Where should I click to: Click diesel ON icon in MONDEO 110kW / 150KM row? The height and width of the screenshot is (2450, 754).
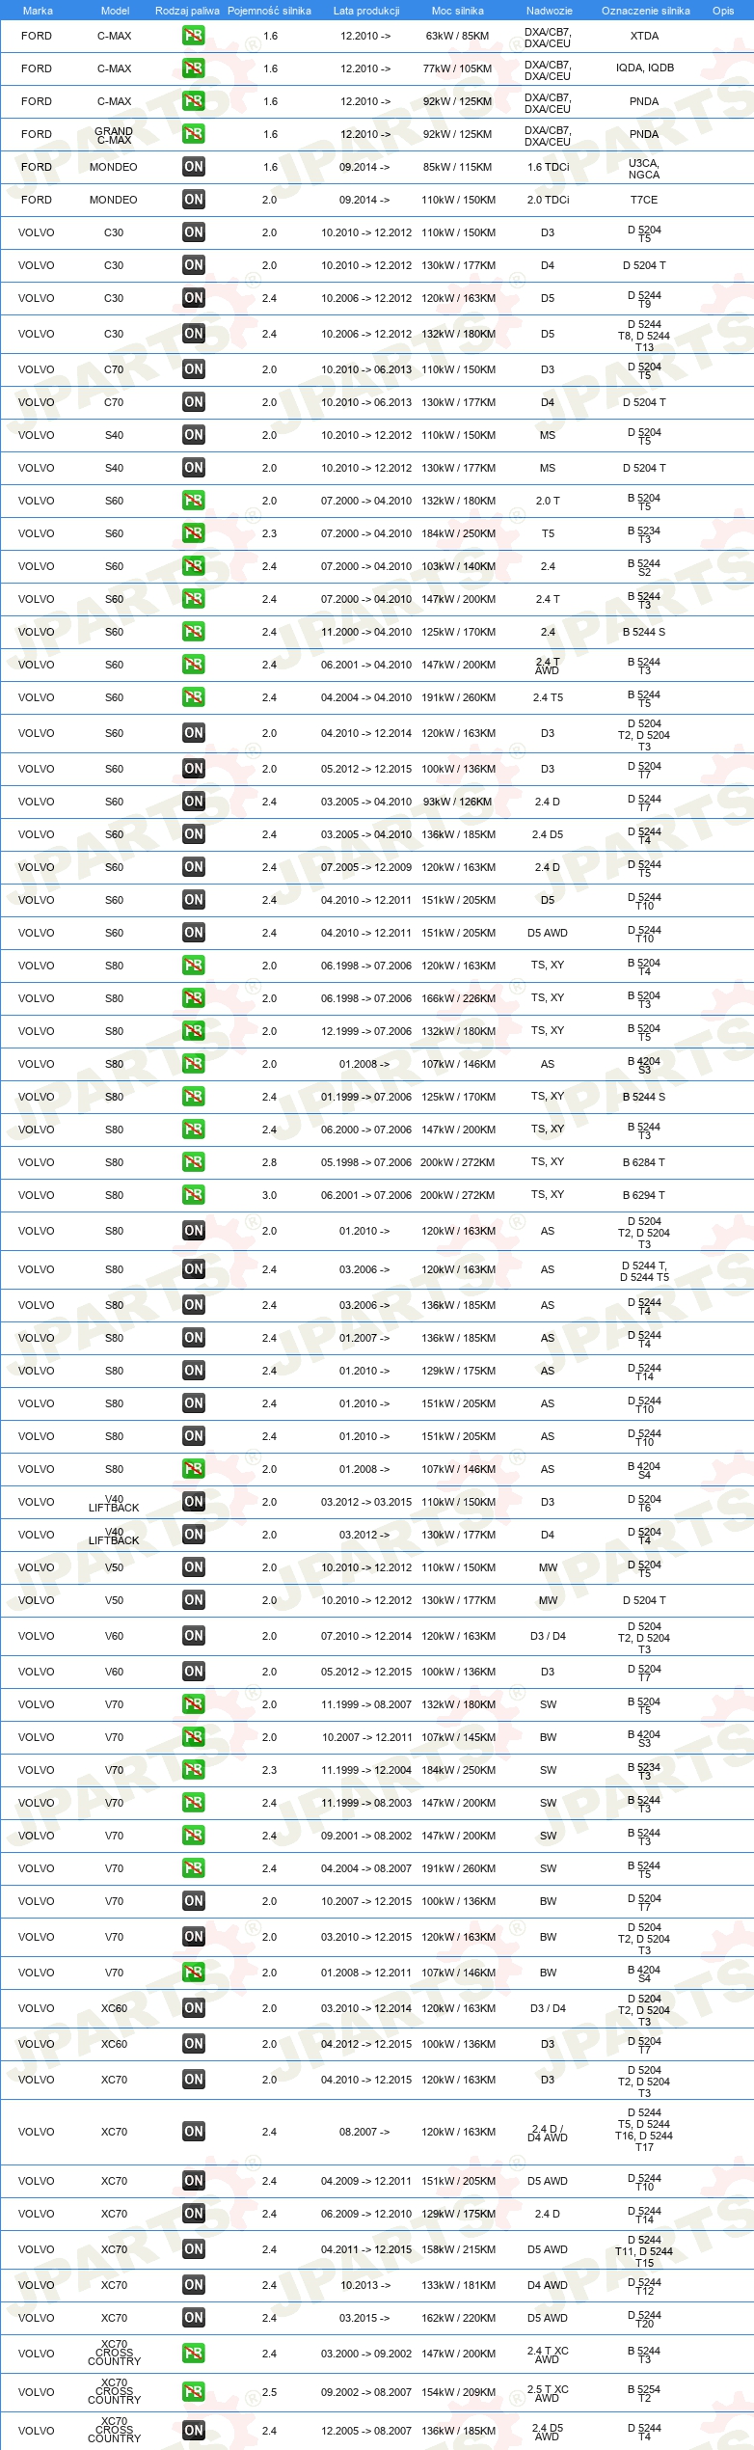coord(194,200)
